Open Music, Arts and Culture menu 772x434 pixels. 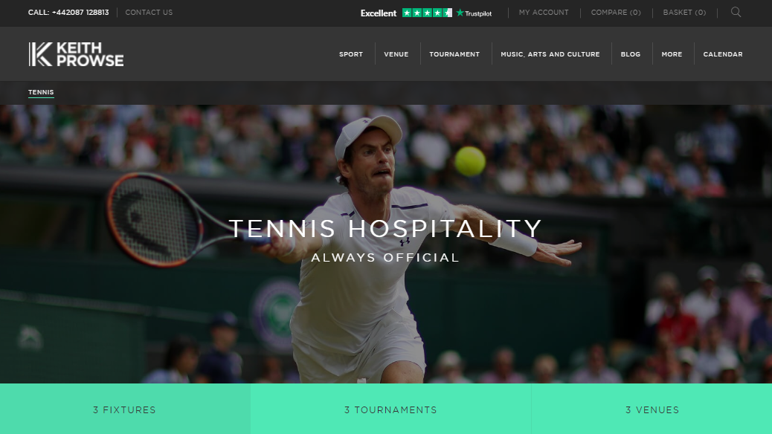(550, 54)
